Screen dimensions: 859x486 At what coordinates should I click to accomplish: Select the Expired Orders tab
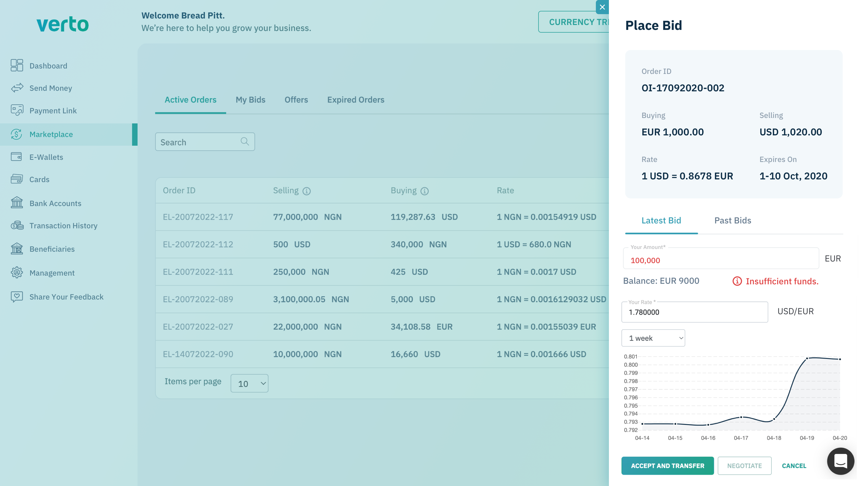[355, 100]
